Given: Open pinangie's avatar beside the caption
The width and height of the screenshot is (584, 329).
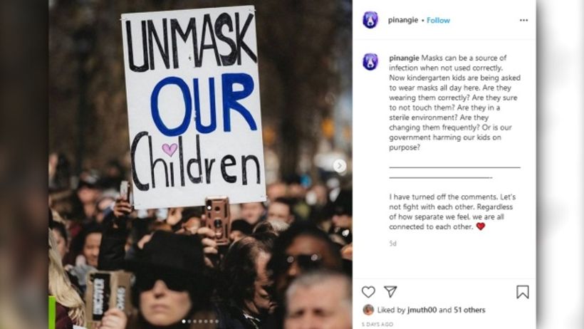Looking at the screenshot, I should click(370, 62).
